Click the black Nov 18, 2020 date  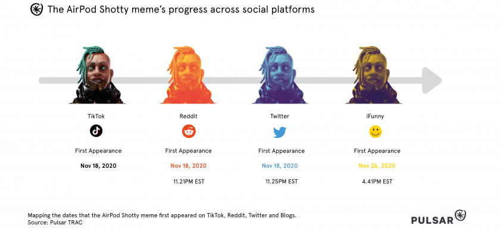click(x=98, y=165)
